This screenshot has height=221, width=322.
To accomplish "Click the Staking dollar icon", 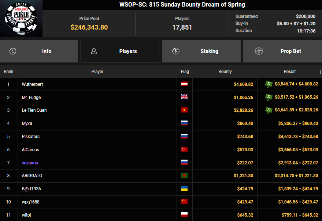I will [175, 51].
